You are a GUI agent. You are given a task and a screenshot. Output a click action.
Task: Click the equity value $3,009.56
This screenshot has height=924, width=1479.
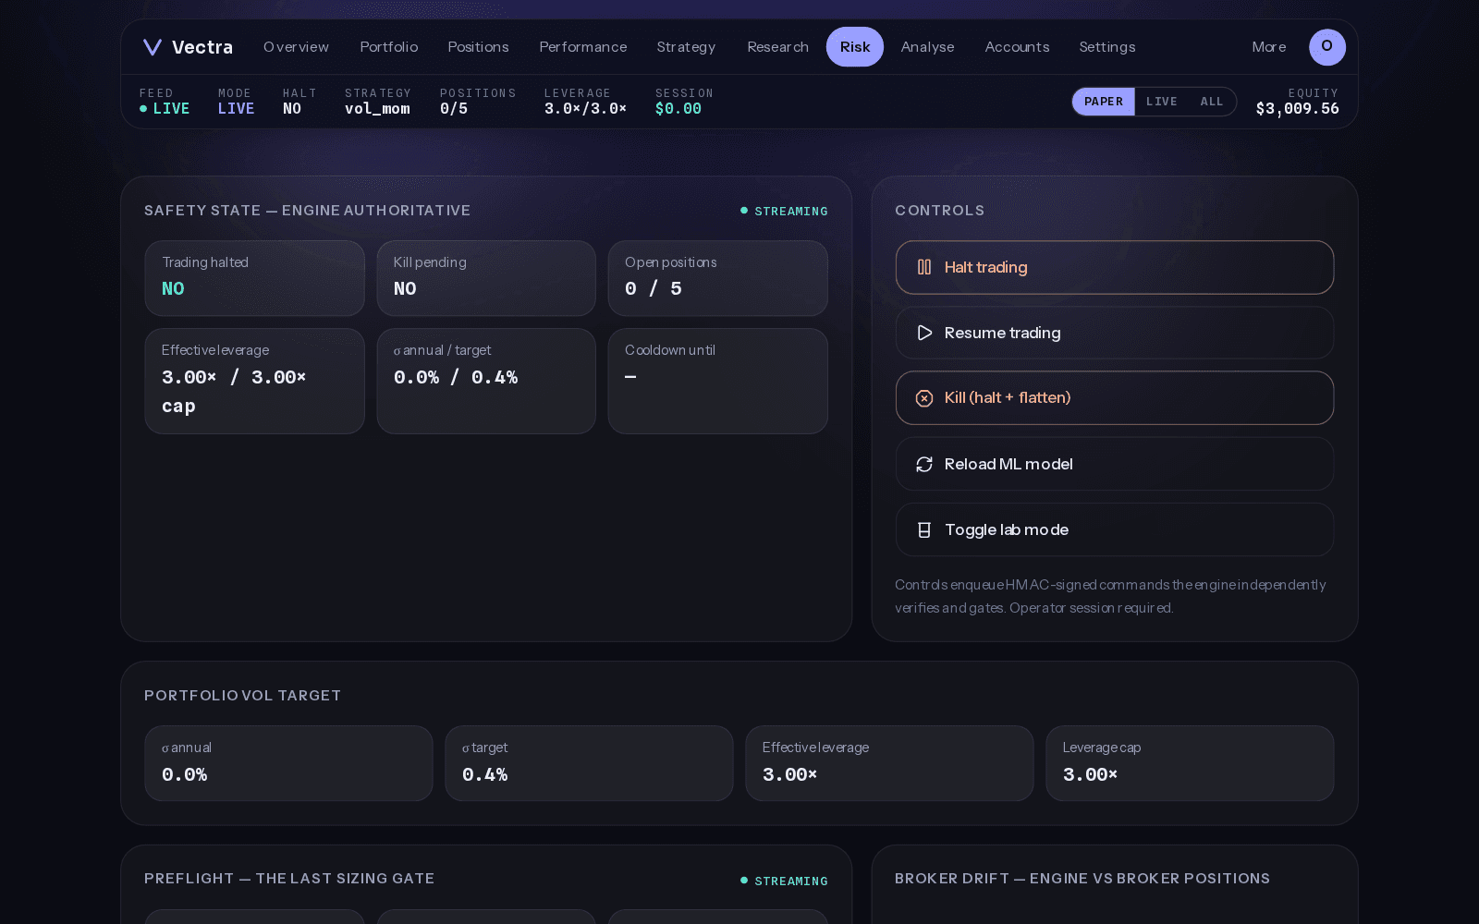click(x=1297, y=109)
